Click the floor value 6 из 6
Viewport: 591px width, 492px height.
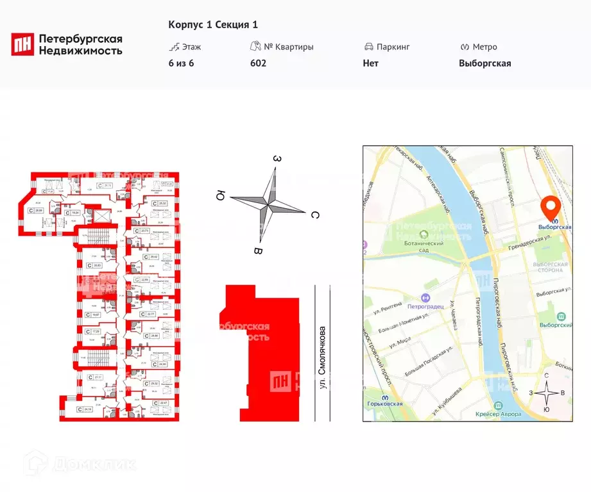(x=181, y=63)
